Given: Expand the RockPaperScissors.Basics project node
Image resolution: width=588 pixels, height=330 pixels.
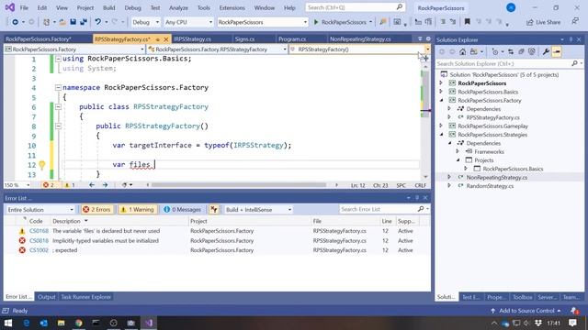Looking at the screenshot, I should coord(441,92).
